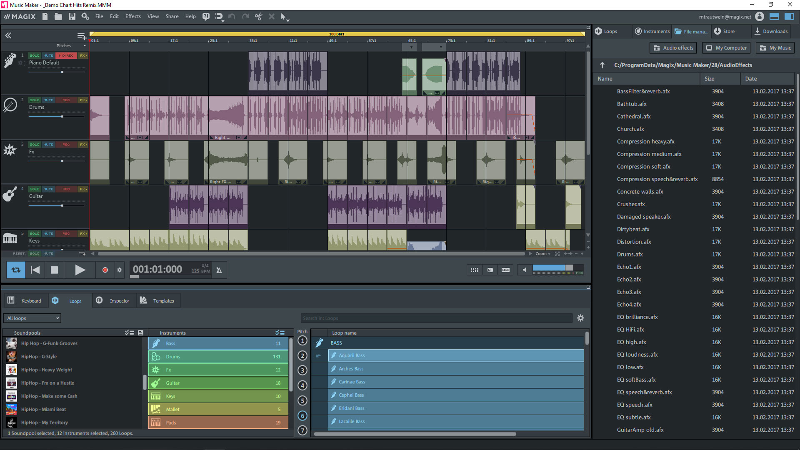
Task: Go up one folder level arrow
Action: [602, 65]
